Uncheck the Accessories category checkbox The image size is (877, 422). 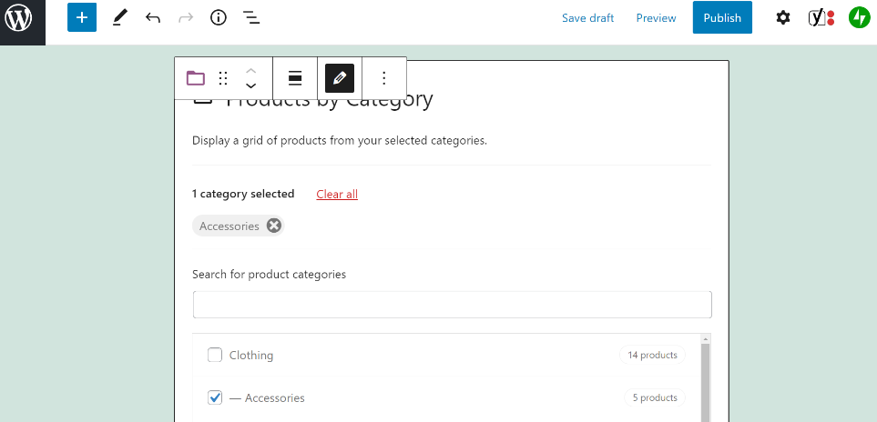[x=215, y=397]
